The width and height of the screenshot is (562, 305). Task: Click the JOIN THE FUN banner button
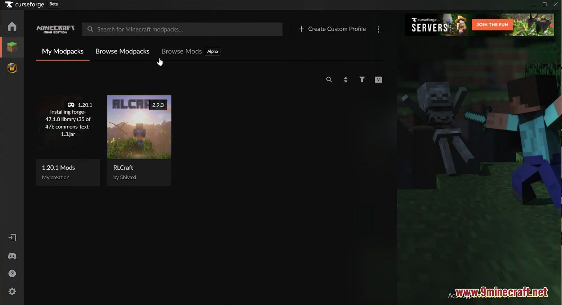click(x=492, y=25)
